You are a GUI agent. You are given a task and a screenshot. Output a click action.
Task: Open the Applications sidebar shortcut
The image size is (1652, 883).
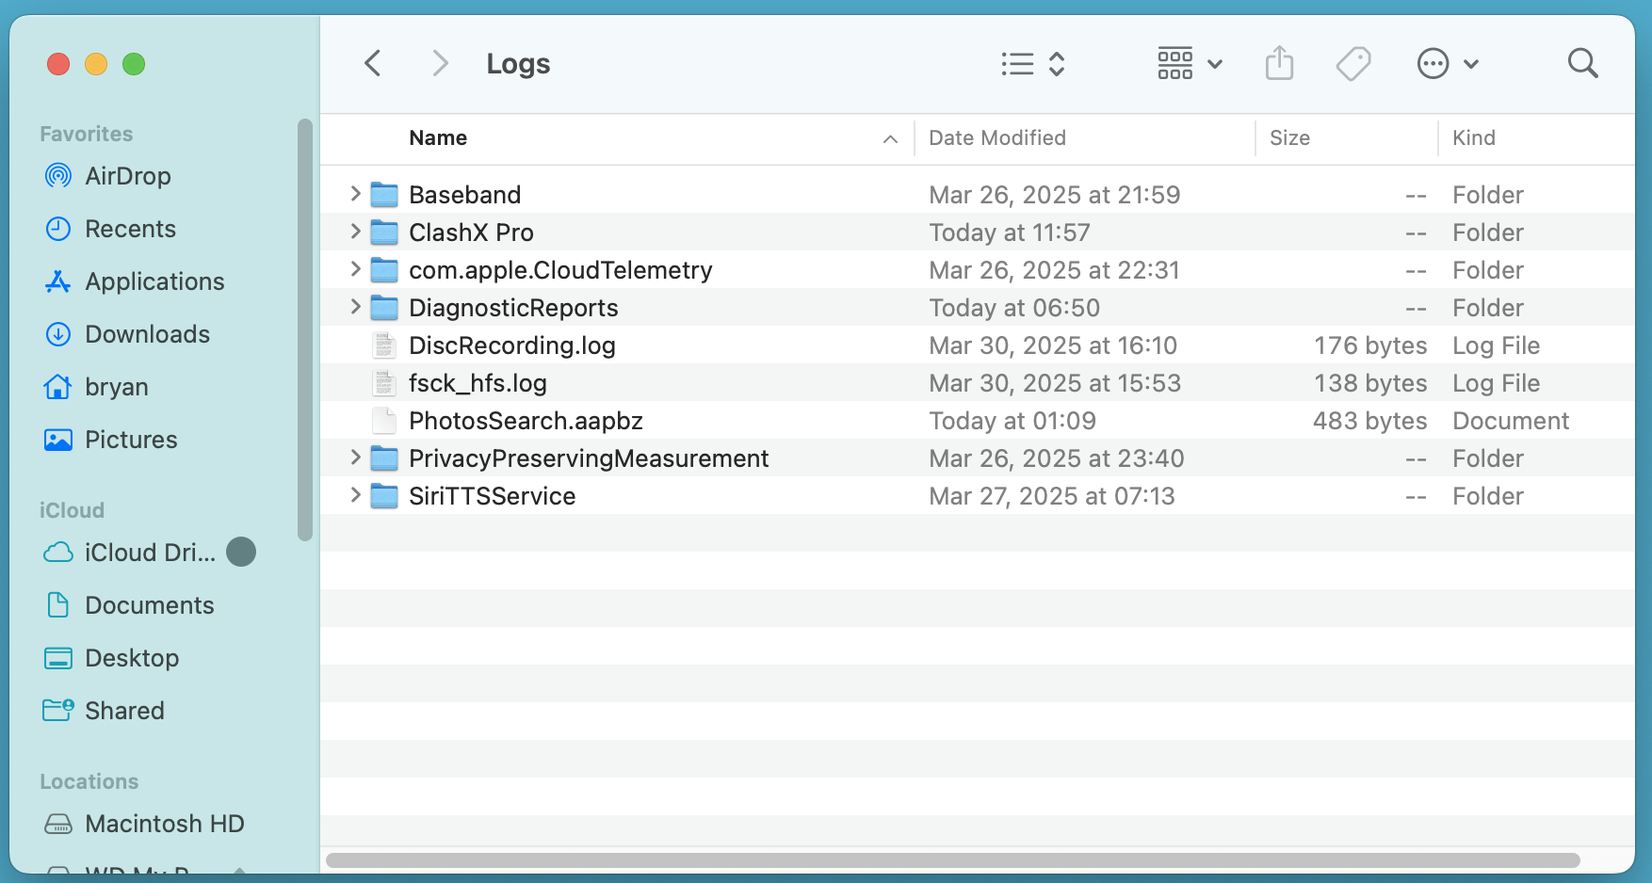[154, 281]
